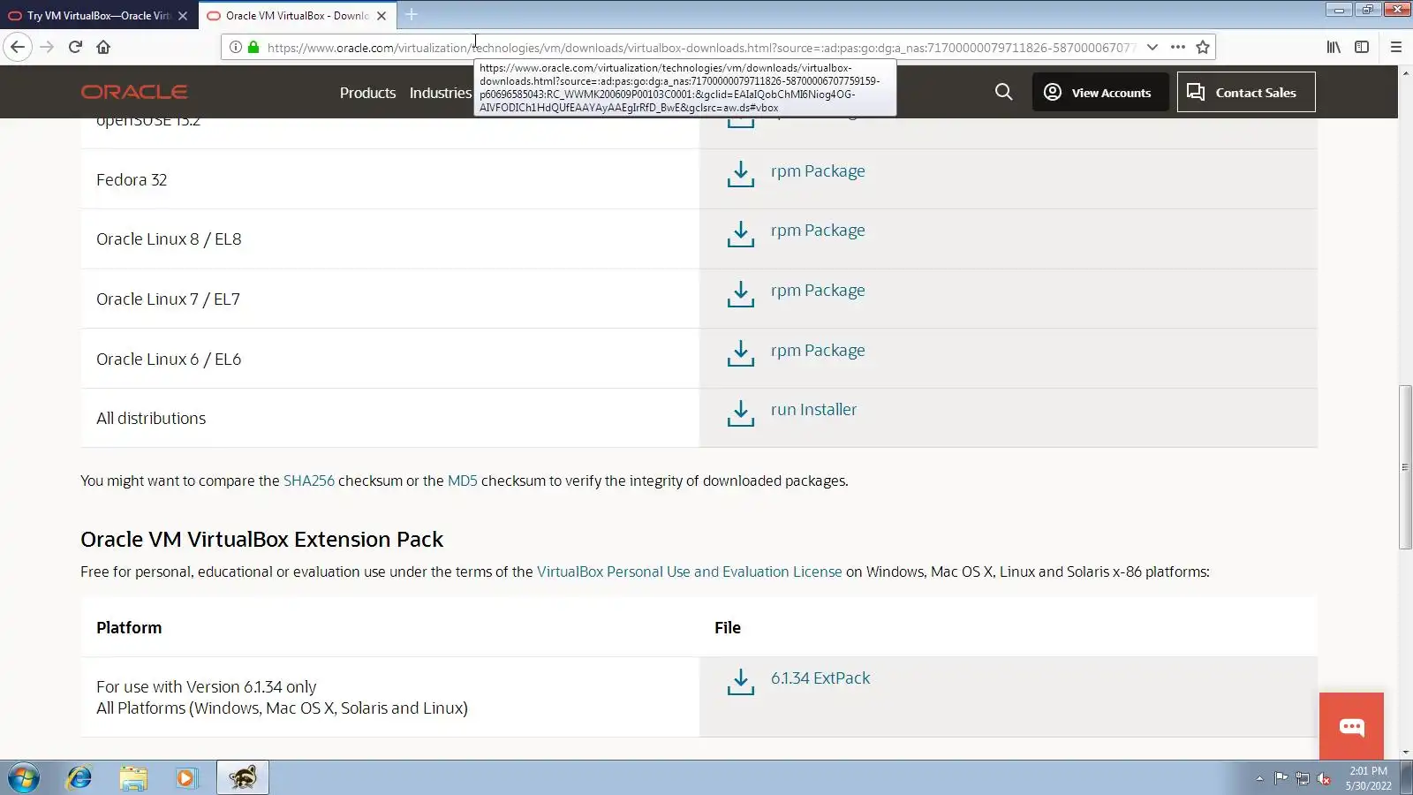This screenshot has height=795, width=1413.
Task: Click the File column header
Action: (728, 628)
